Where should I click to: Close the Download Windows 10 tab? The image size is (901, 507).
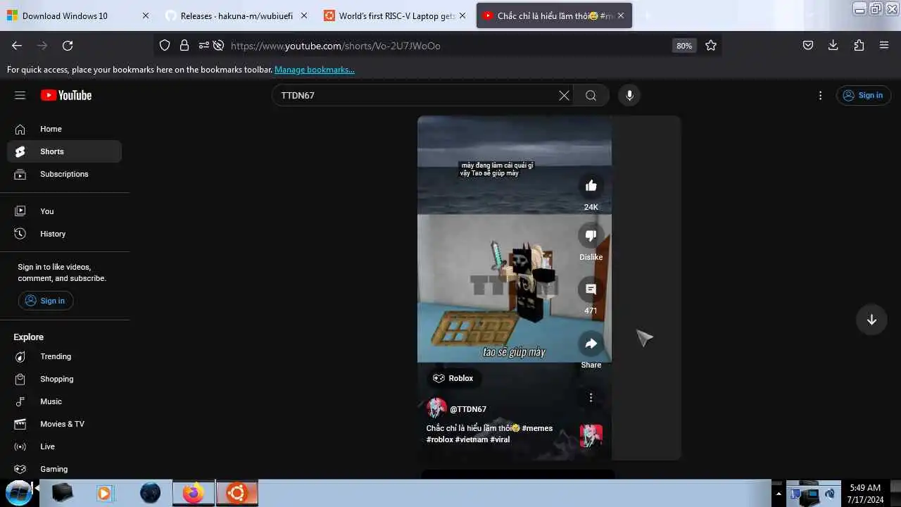146,15
